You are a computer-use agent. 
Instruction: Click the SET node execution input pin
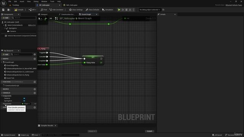[x=85, y=59]
